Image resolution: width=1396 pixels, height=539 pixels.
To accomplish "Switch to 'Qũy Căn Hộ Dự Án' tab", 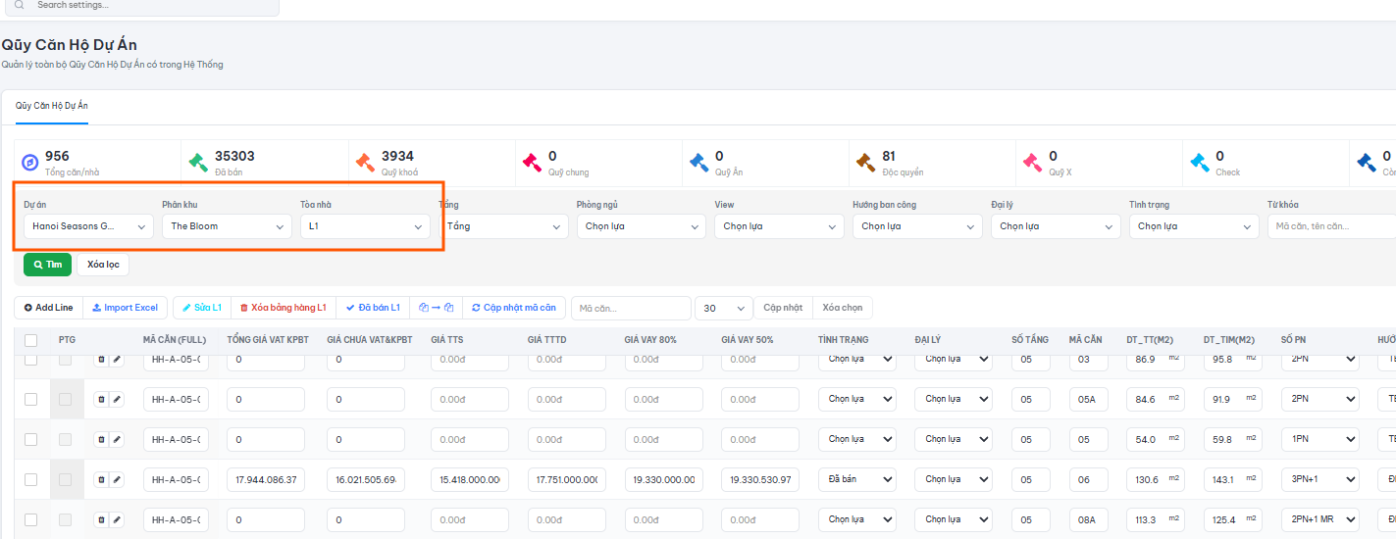I will click(x=52, y=105).
